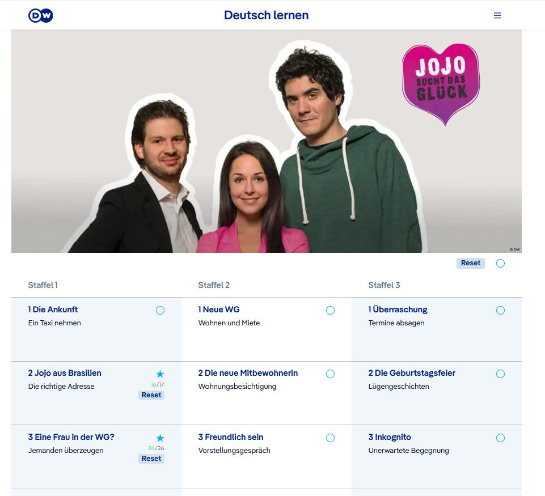Click the overall progress circle beside top Reset
Image resolution: width=545 pixels, height=496 pixels.
click(500, 263)
